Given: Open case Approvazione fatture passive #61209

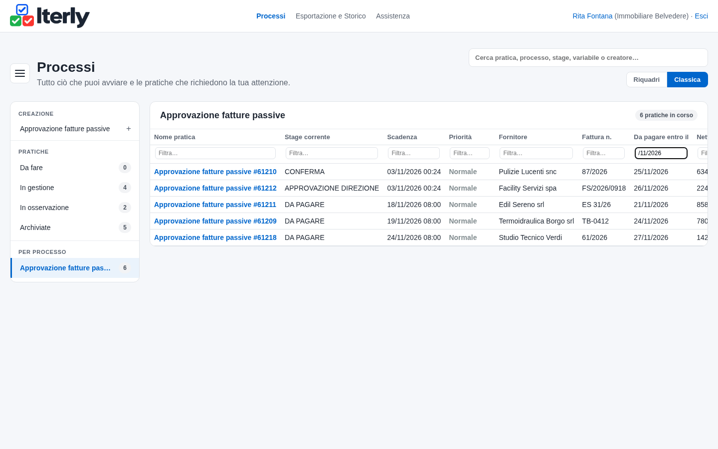Looking at the screenshot, I should coord(215,221).
